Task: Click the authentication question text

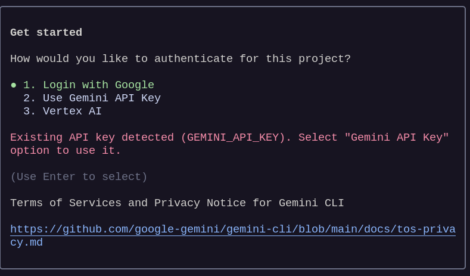Action: (x=180, y=59)
